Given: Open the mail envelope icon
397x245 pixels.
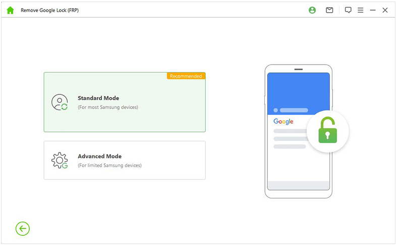Looking at the screenshot, I should coord(329,10).
